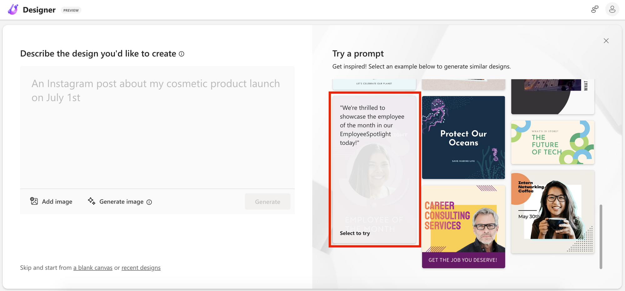Screen dimensions: 625x291
Task: Select the Intern Networking Coffee example
Action: [552, 212]
